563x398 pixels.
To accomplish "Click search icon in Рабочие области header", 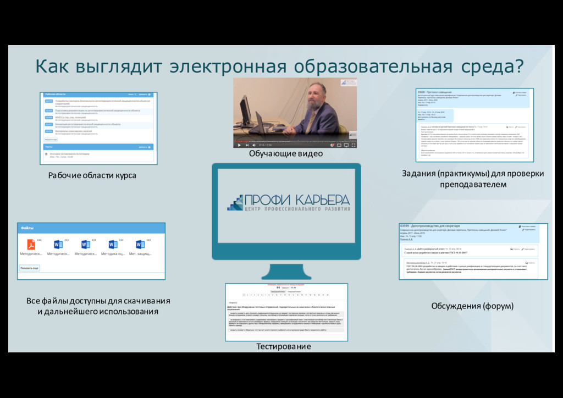I will coord(135,95).
